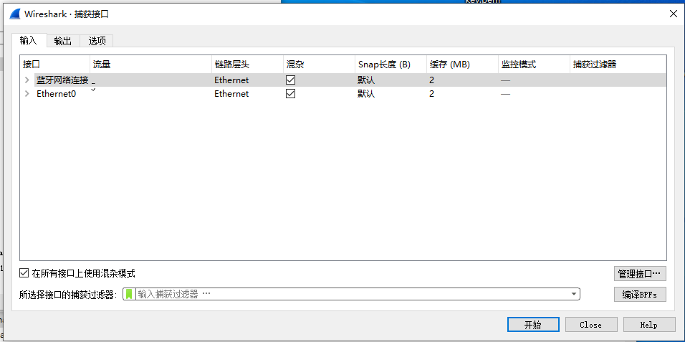
Task: Click the 混杂 column header
Action: click(319, 65)
